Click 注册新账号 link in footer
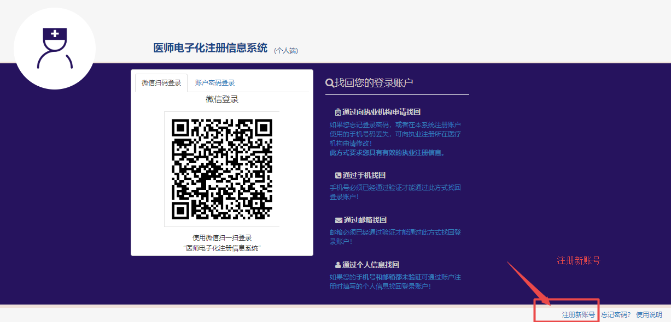The image size is (671, 322). [578, 315]
